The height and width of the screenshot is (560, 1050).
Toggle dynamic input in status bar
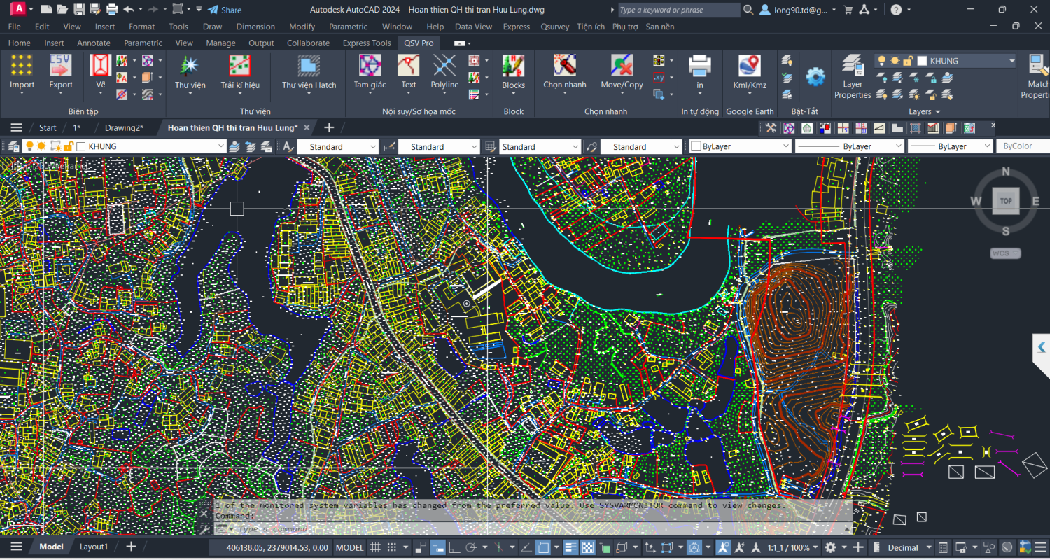[x=438, y=547]
